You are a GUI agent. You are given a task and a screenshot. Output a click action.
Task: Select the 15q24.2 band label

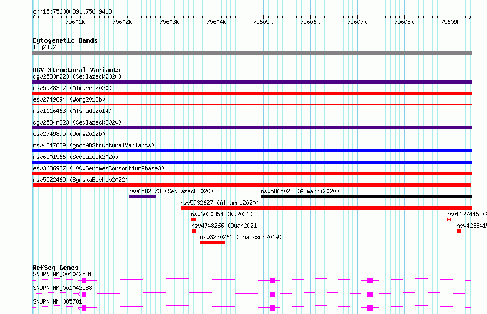pyautogui.click(x=44, y=47)
